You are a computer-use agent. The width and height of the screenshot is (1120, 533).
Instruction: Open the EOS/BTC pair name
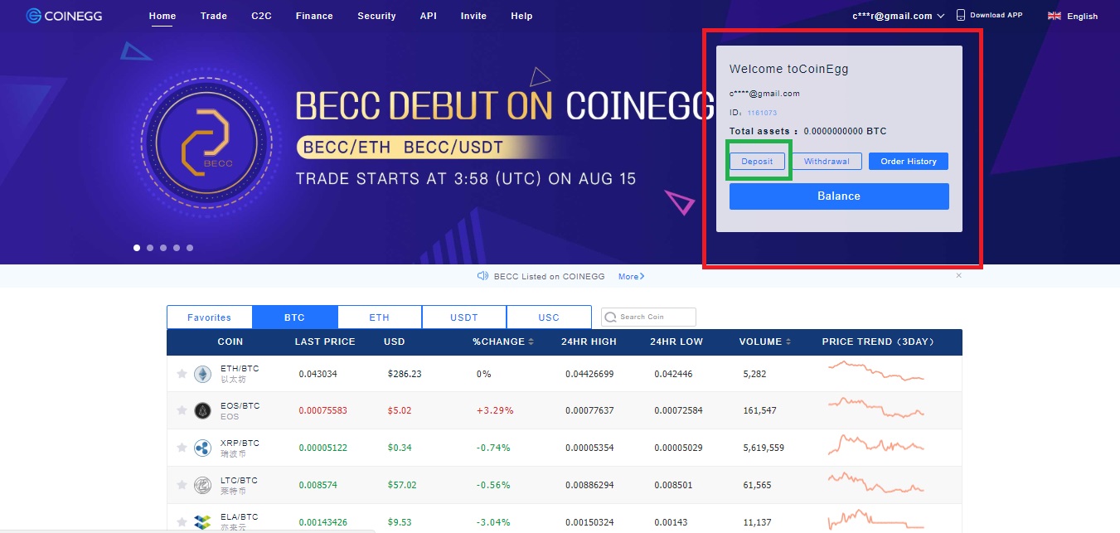pos(240,406)
